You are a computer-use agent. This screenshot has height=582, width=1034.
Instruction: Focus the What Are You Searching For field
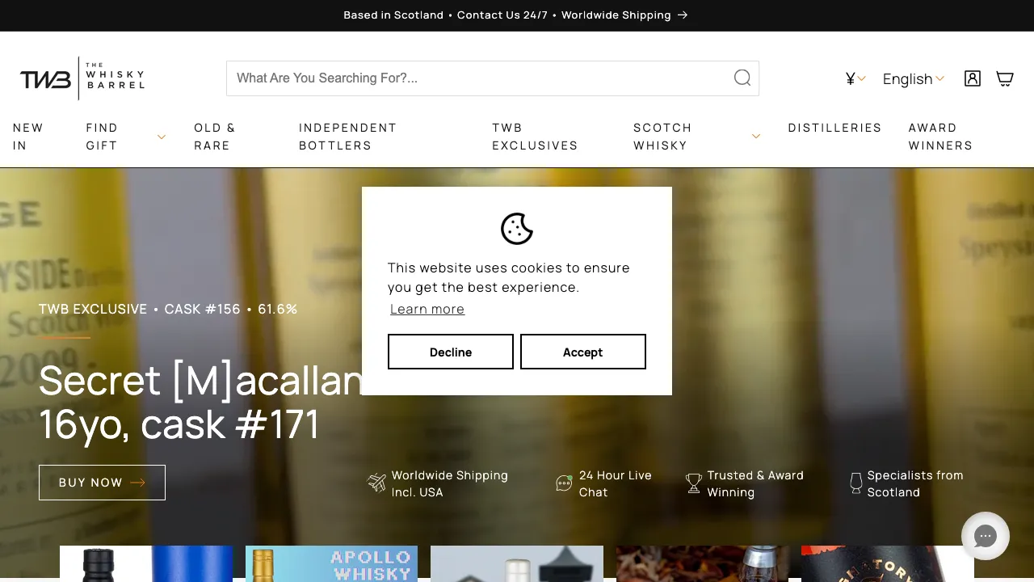click(x=481, y=78)
